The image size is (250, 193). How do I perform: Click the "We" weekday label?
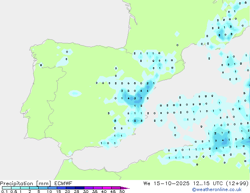click(147, 184)
